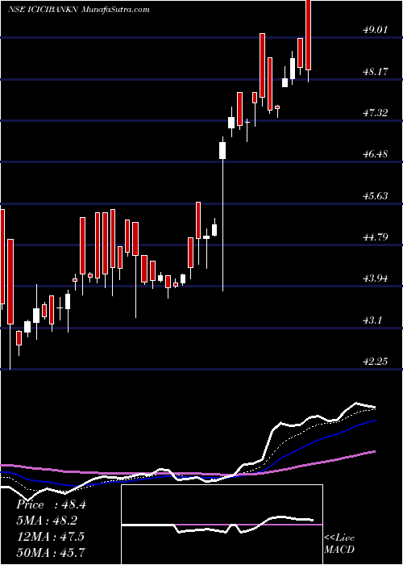403x565 pixels.
Task: Click the 'Price : 48.4' readout
Action: pos(51,504)
